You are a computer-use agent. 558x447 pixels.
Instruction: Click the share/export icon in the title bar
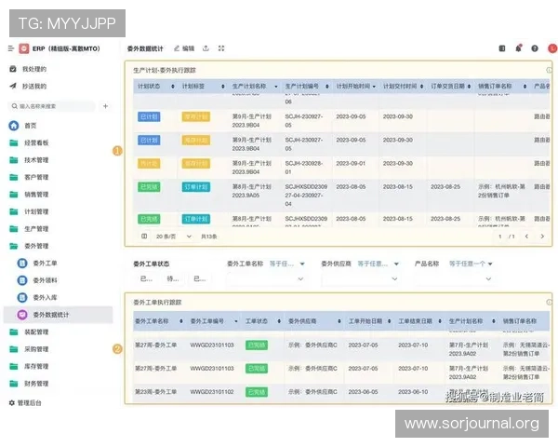click(206, 48)
